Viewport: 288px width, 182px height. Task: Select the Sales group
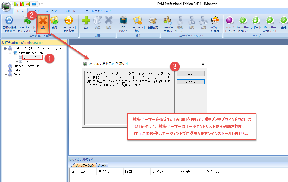(x=17, y=70)
